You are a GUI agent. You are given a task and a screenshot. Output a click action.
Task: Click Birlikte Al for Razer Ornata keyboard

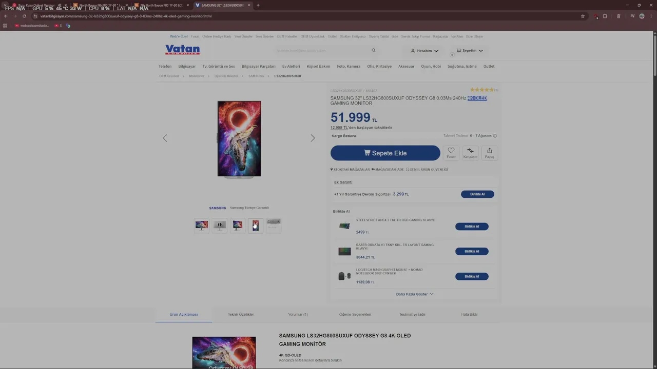coord(472,251)
